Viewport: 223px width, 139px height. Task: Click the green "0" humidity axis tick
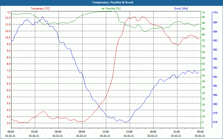[x=203, y=128]
